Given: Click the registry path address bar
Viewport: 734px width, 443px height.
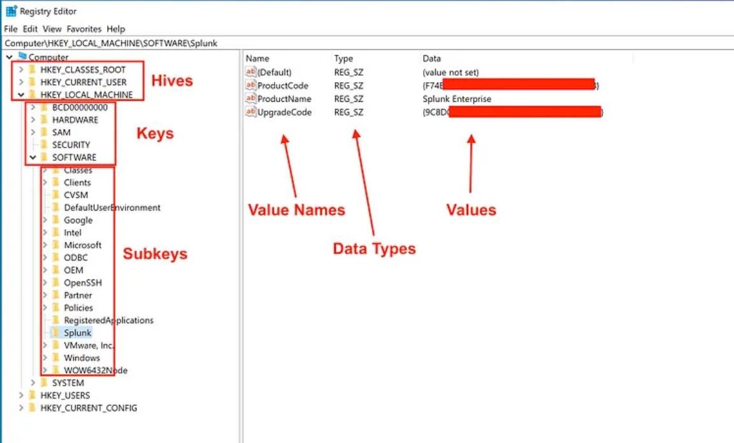Looking at the screenshot, I should click(x=367, y=43).
